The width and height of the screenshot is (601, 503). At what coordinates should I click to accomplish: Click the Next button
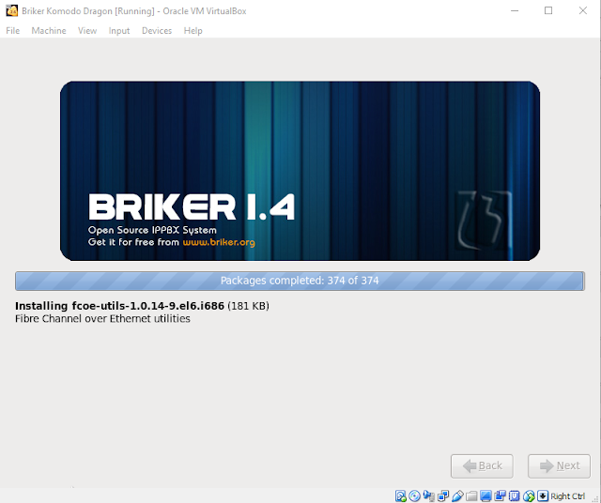pos(559,465)
